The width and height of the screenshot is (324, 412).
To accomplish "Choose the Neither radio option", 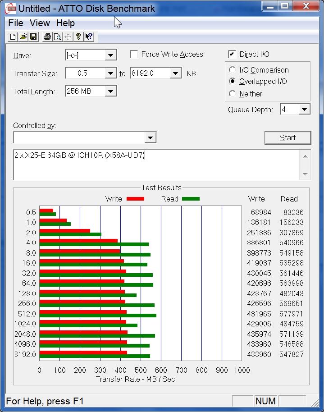I will (232, 94).
